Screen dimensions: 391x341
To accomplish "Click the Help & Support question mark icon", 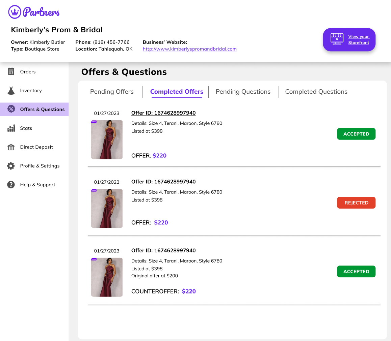I will [x=11, y=185].
